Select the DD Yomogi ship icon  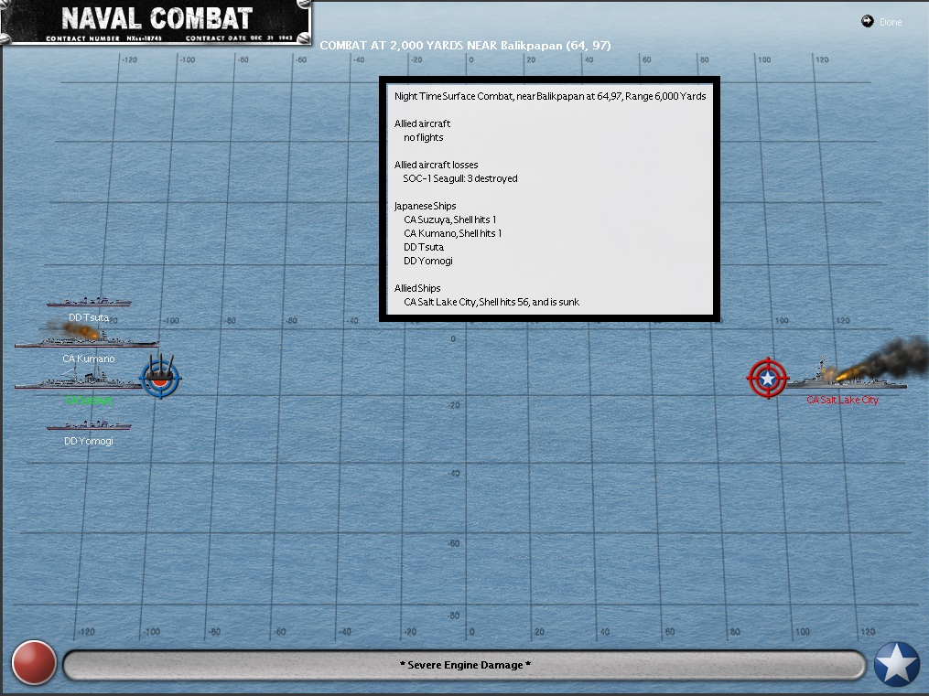(x=89, y=425)
